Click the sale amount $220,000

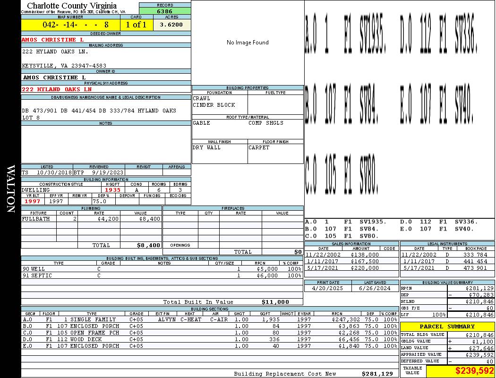point(364,268)
